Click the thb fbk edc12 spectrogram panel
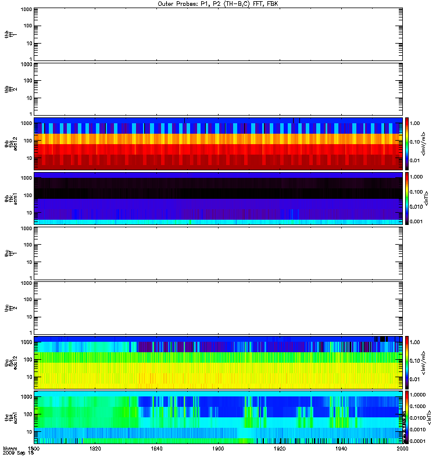This screenshot has width=436, height=465. point(219,144)
